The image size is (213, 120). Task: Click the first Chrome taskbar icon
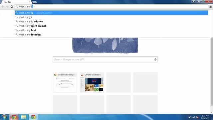tap(14, 117)
